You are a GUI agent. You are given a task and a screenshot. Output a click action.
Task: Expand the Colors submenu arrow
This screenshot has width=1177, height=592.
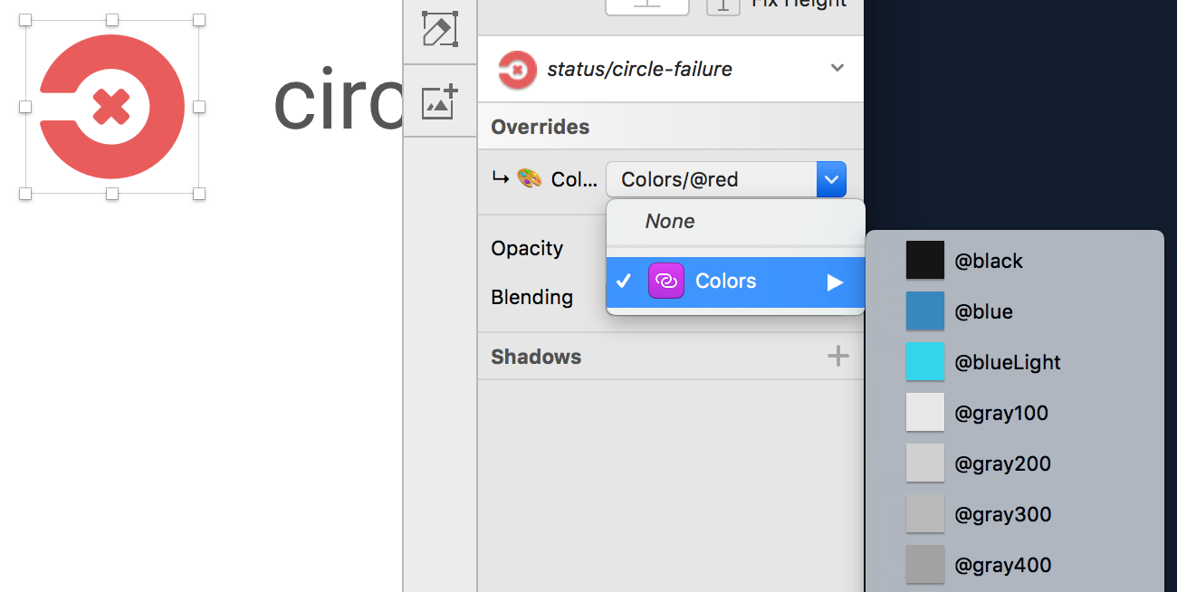(835, 281)
